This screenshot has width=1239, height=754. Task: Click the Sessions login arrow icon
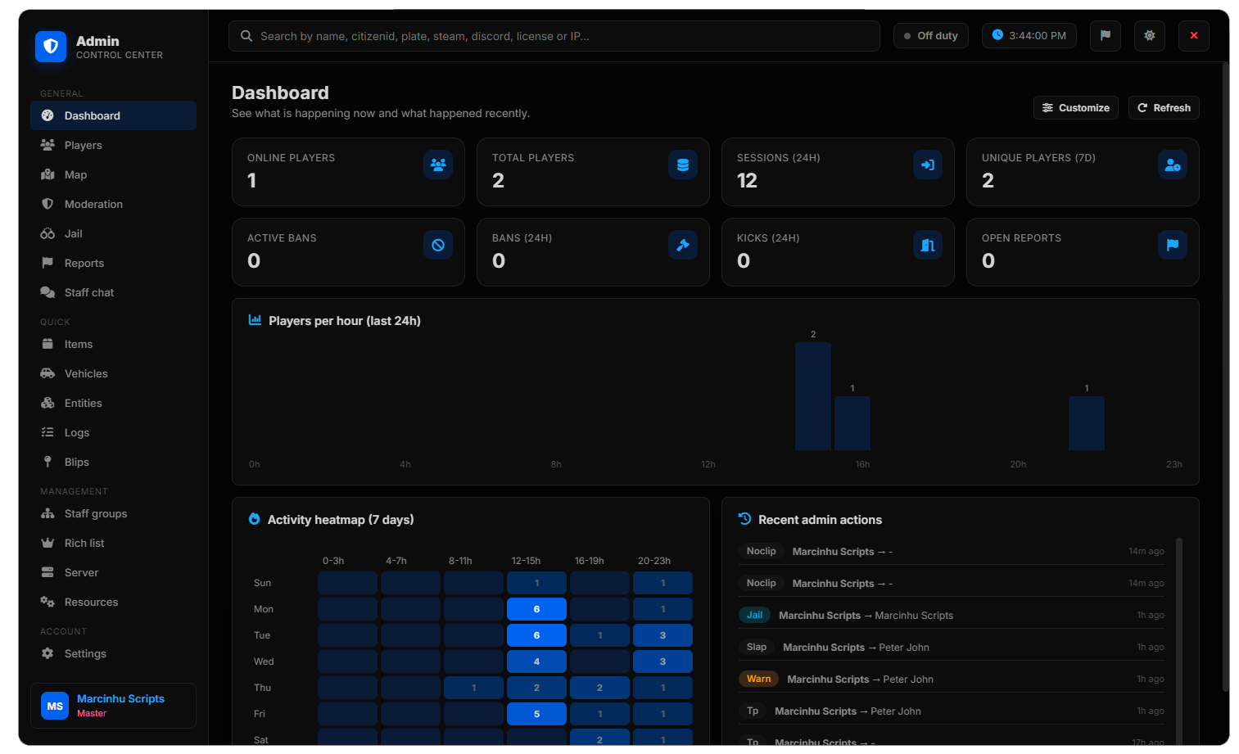(x=927, y=165)
